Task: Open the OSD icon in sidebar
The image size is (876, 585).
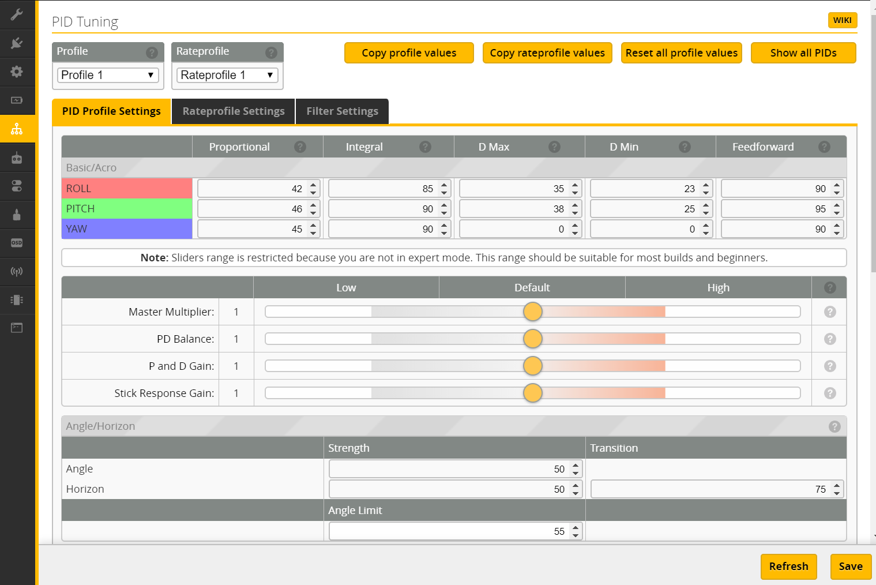Action: pyautogui.click(x=17, y=243)
